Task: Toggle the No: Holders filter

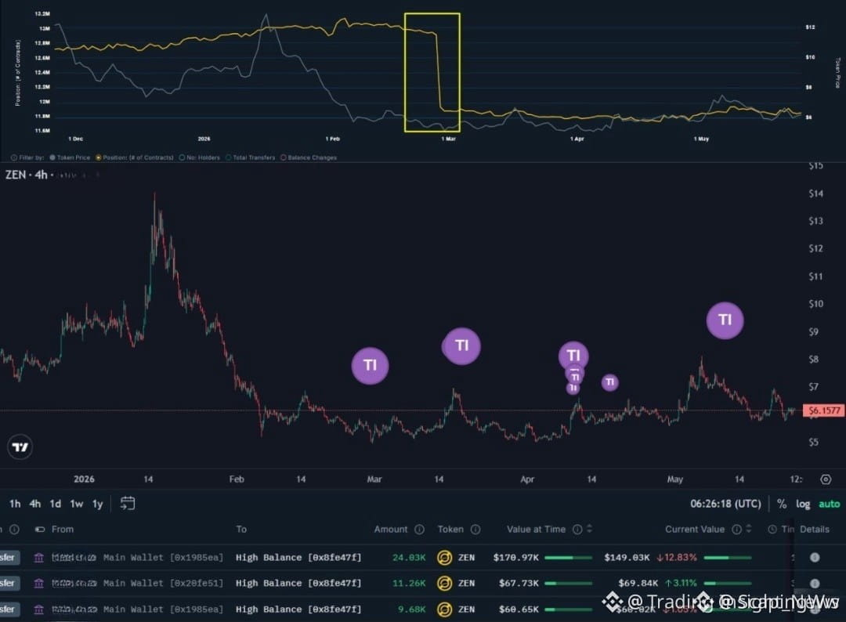Action: pyautogui.click(x=200, y=157)
